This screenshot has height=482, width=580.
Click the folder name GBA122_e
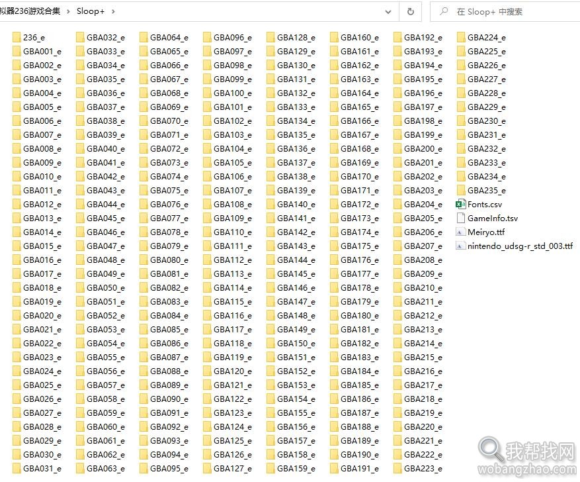pyautogui.click(x=233, y=399)
